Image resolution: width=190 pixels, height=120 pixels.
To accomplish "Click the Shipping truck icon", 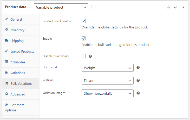I will tap(7, 41).
